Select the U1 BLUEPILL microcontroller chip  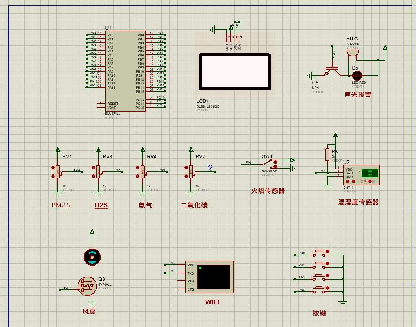click(x=125, y=71)
